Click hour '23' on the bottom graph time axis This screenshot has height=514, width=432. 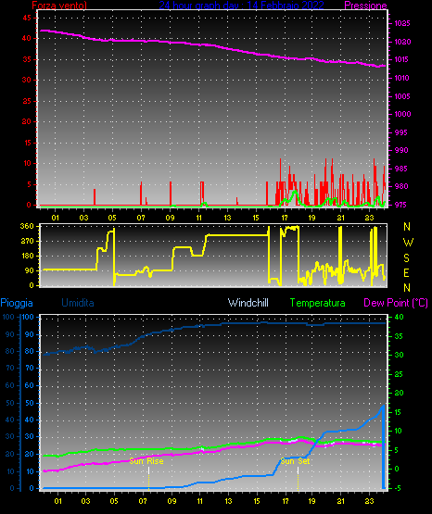pos(370,501)
